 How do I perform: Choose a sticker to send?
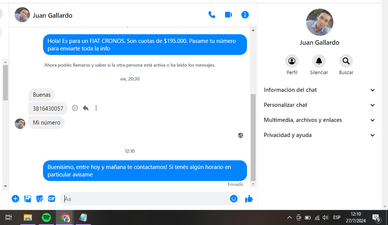point(40,199)
